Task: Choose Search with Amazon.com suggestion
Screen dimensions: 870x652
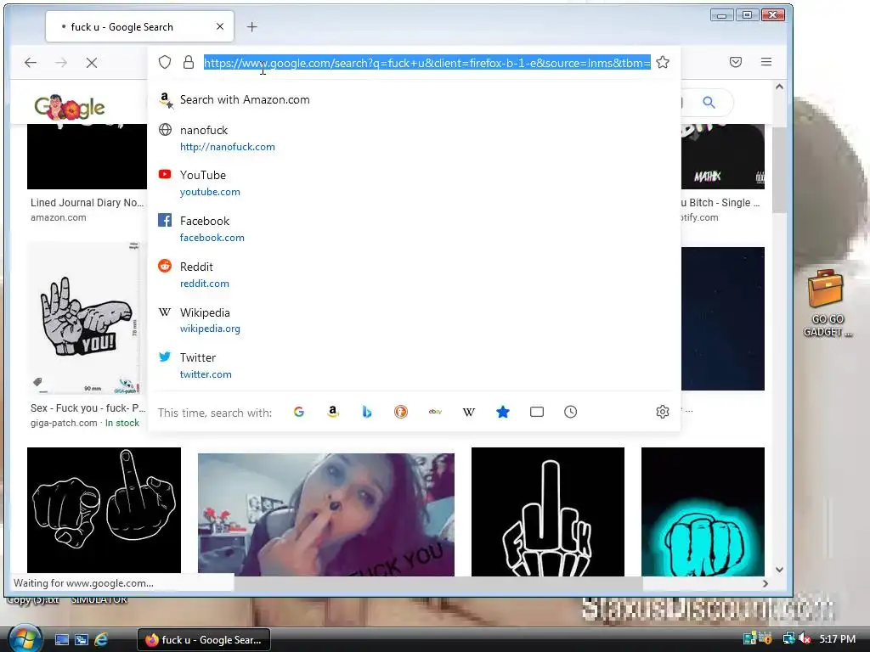Action: pyautogui.click(x=414, y=100)
